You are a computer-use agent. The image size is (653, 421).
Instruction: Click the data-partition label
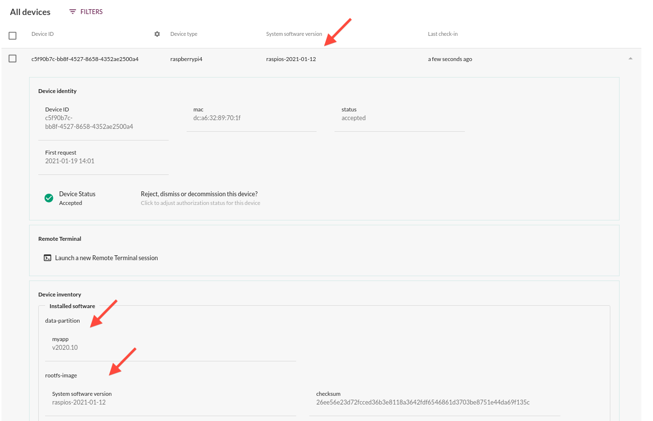pyautogui.click(x=63, y=320)
